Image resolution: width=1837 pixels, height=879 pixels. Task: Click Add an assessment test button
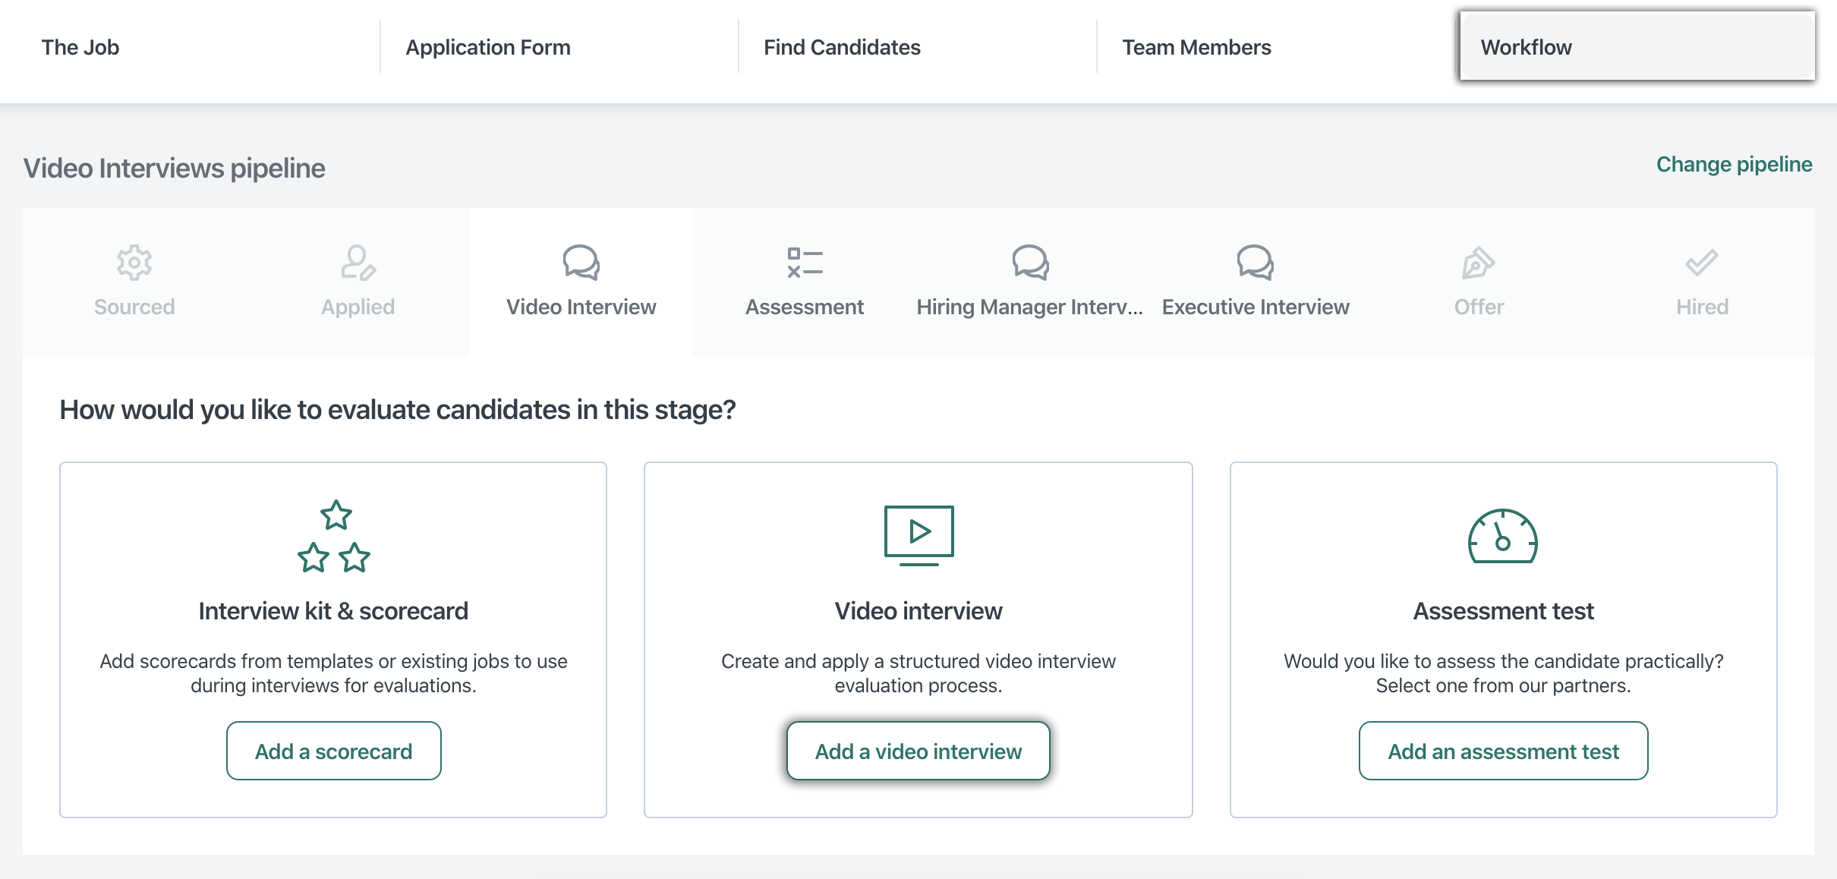(1503, 751)
